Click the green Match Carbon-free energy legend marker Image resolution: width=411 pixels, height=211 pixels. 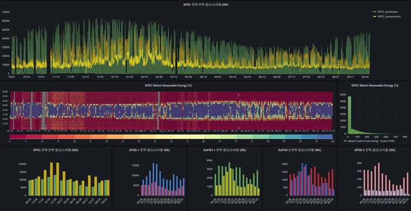tap(345, 141)
